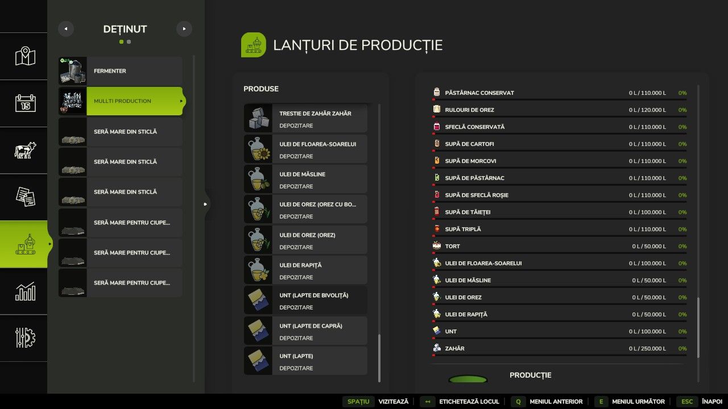
Task: Open the animals cow icon
Action: click(x=24, y=151)
